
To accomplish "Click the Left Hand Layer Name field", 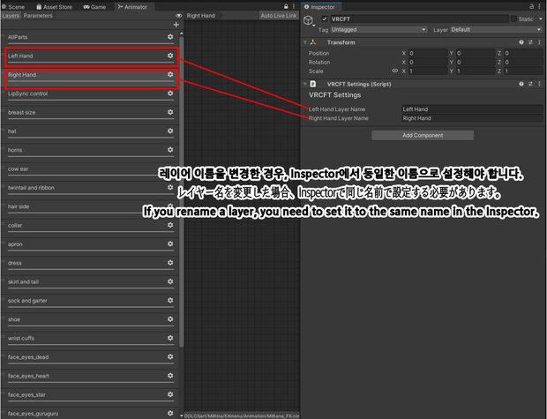I will tap(472, 109).
